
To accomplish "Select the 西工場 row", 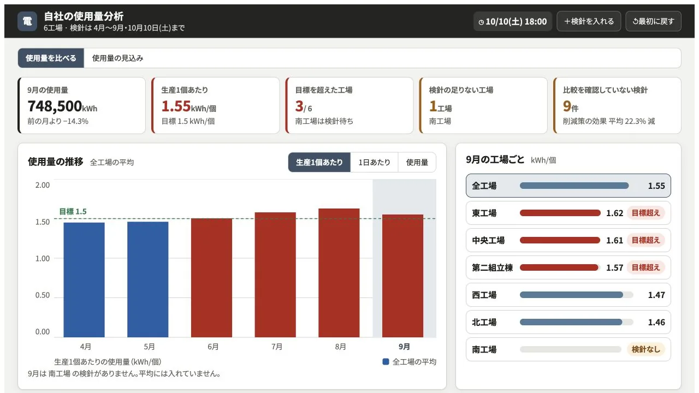I will pos(568,295).
